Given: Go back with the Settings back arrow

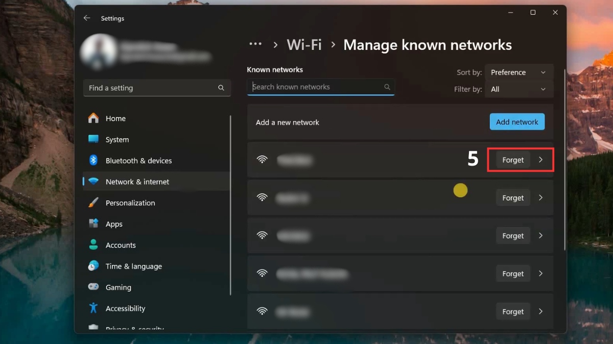Looking at the screenshot, I should 87,18.
